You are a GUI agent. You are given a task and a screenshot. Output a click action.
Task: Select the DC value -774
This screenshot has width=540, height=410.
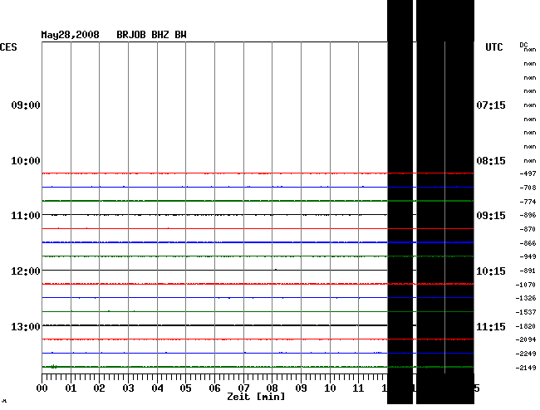528,202
